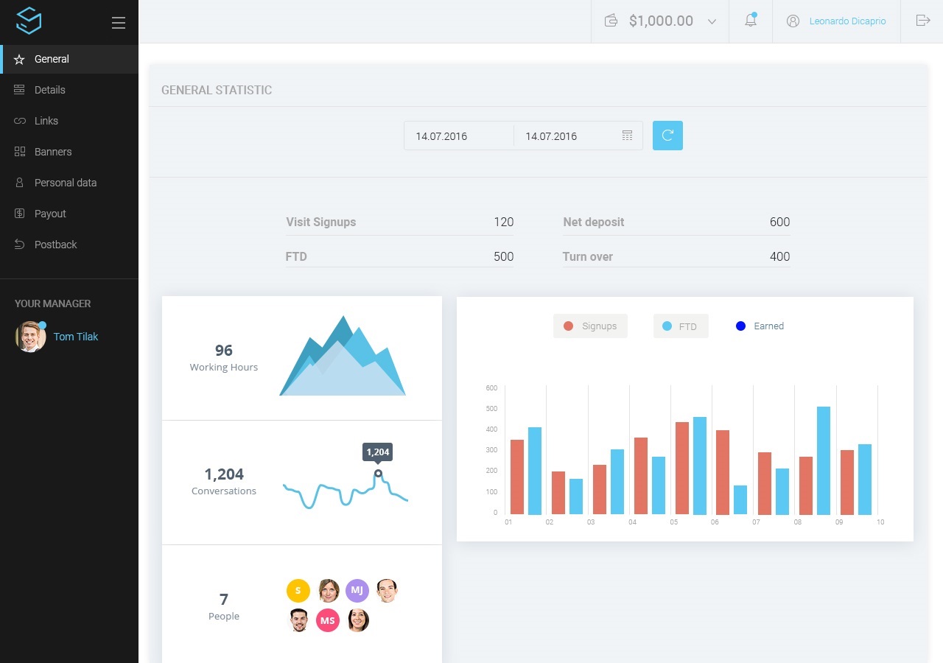The image size is (943, 663).
Task: Toggle the Signups series in chart legend
Action: click(x=590, y=326)
